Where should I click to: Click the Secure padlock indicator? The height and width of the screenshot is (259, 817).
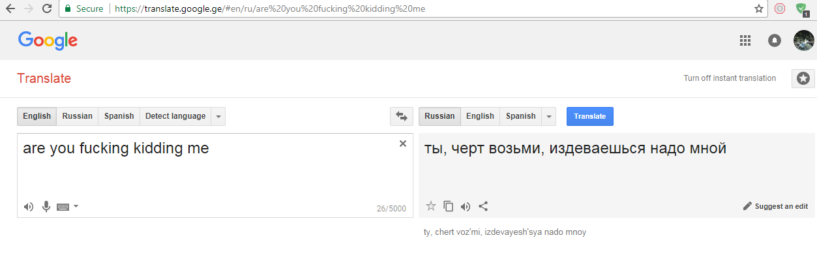(83, 9)
